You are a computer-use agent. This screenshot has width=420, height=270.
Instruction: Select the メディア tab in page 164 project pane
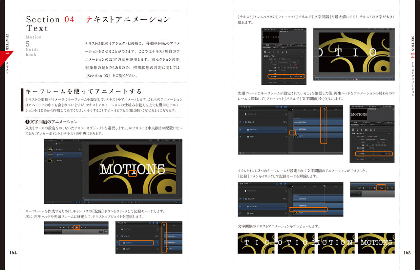pos(63,140)
